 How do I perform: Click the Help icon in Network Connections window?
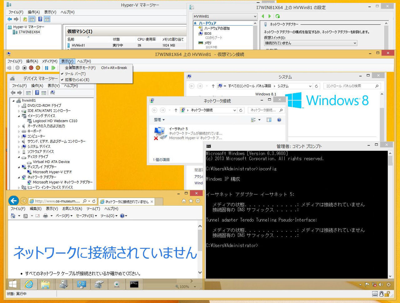279,120
